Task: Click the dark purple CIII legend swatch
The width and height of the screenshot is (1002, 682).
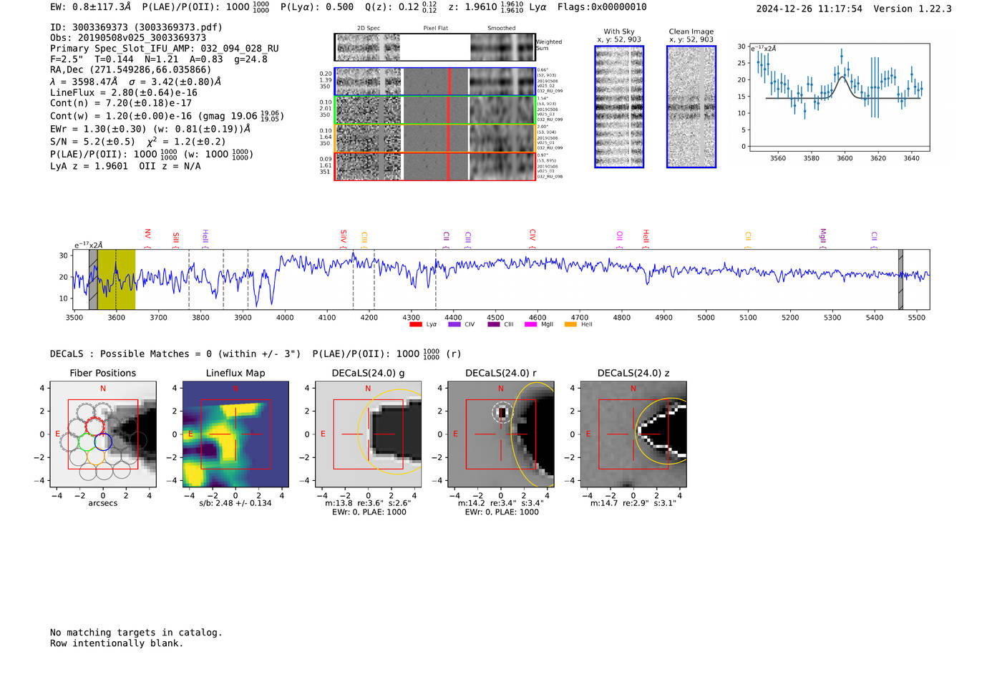Action: click(493, 324)
